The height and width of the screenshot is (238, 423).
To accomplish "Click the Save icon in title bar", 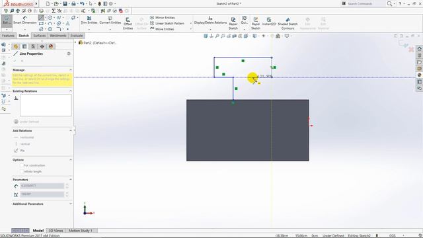I will point(65,4).
